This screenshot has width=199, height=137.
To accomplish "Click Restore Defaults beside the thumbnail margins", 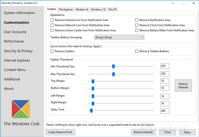I will [183, 86].
